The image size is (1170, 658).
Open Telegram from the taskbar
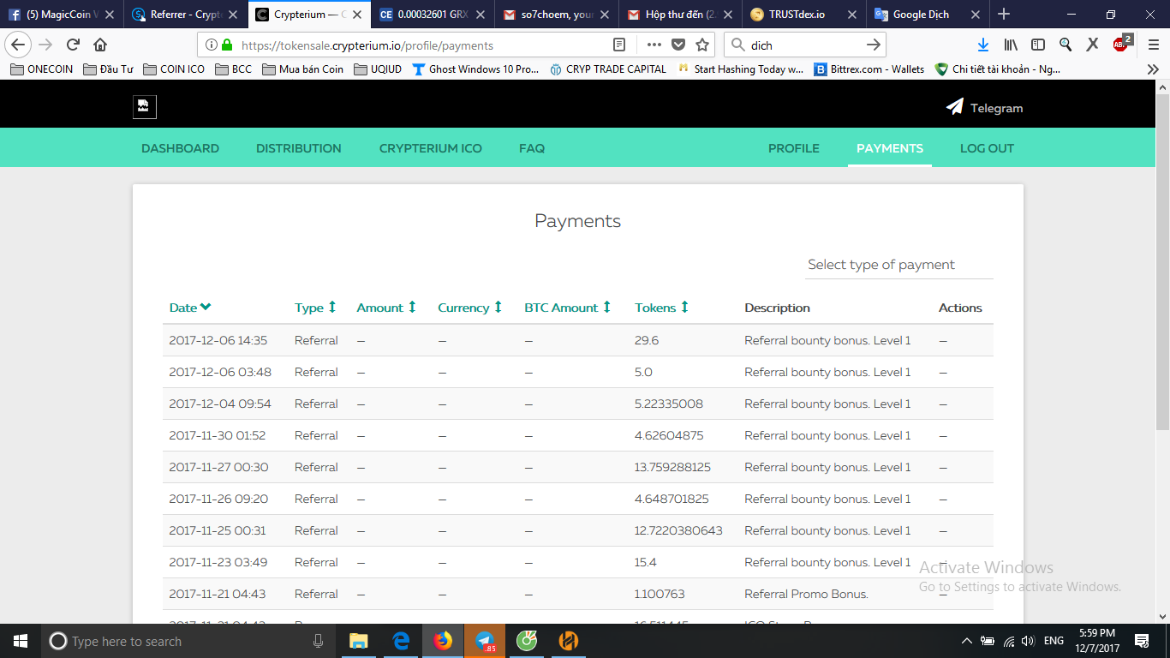click(485, 641)
